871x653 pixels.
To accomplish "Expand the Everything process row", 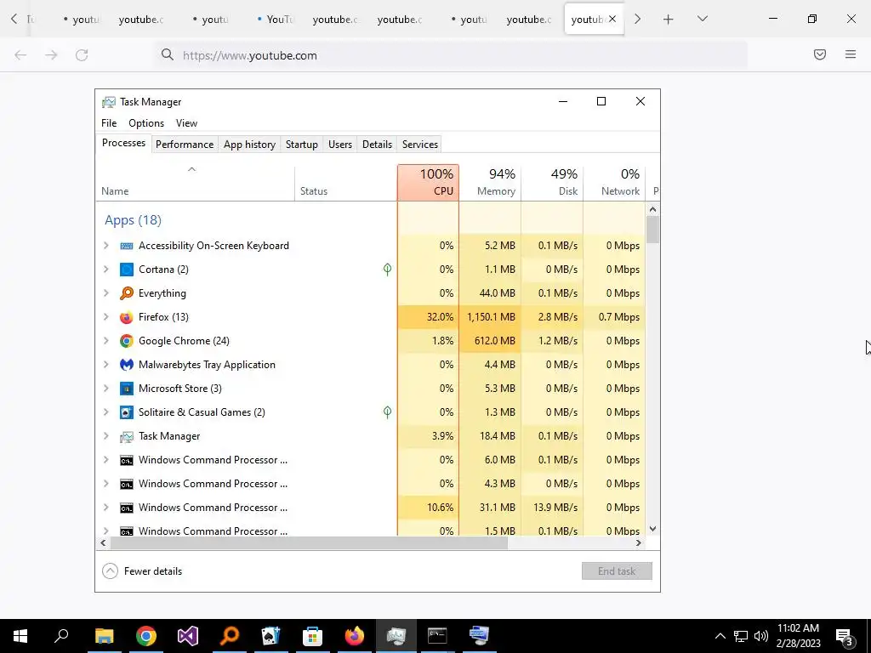I will (x=106, y=293).
